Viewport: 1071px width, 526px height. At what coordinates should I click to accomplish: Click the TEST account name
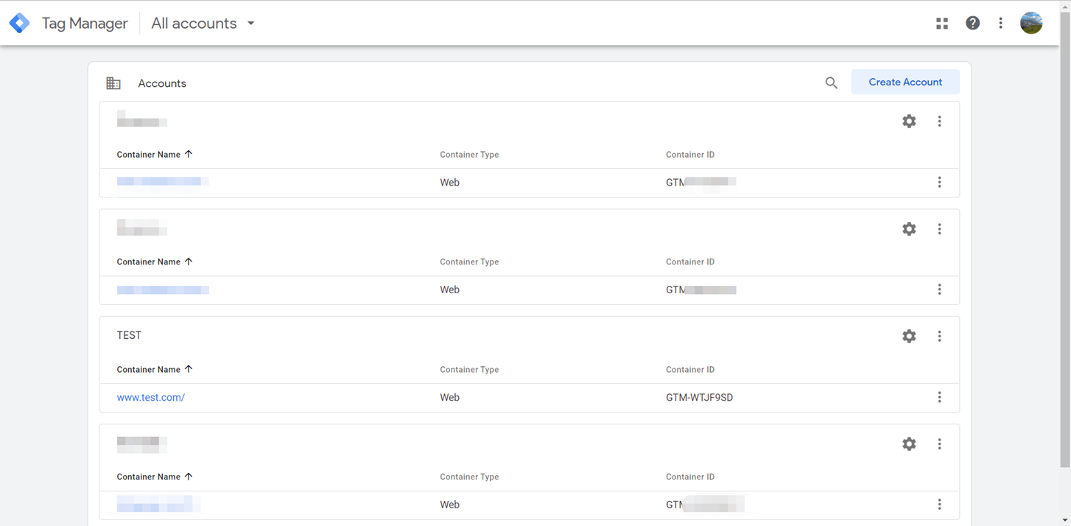[x=129, y=335]
